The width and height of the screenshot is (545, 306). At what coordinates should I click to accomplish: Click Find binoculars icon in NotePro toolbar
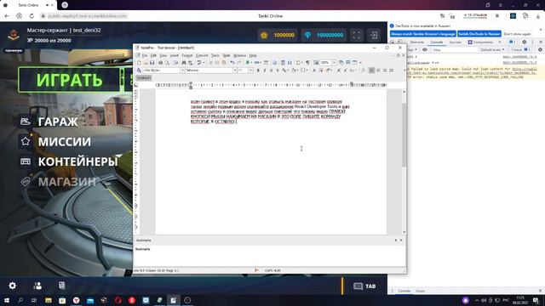pyautogui.click(x=184, y=63)
